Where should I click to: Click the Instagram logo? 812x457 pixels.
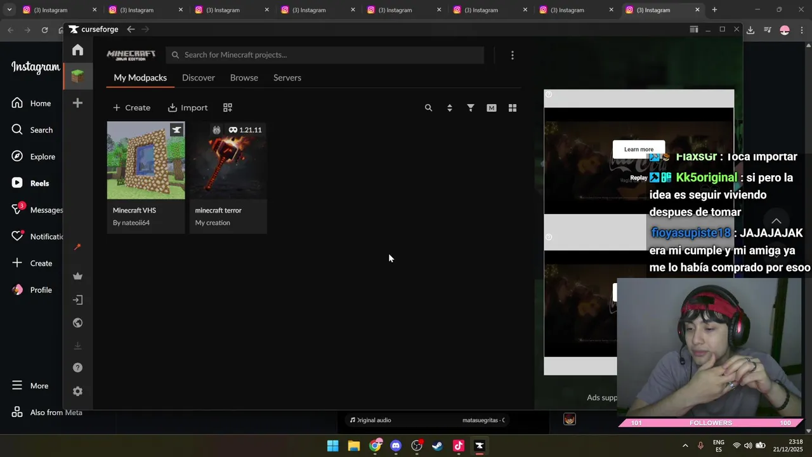[x=36, y=67]
